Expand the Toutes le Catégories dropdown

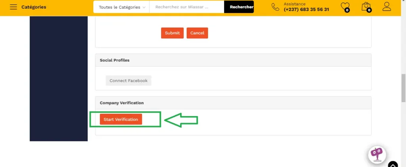pos(121,7)
